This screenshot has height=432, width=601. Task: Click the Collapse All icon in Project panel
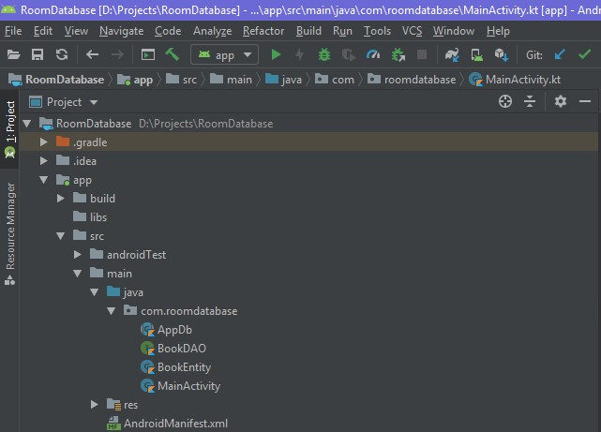click(x=530, y=101)
